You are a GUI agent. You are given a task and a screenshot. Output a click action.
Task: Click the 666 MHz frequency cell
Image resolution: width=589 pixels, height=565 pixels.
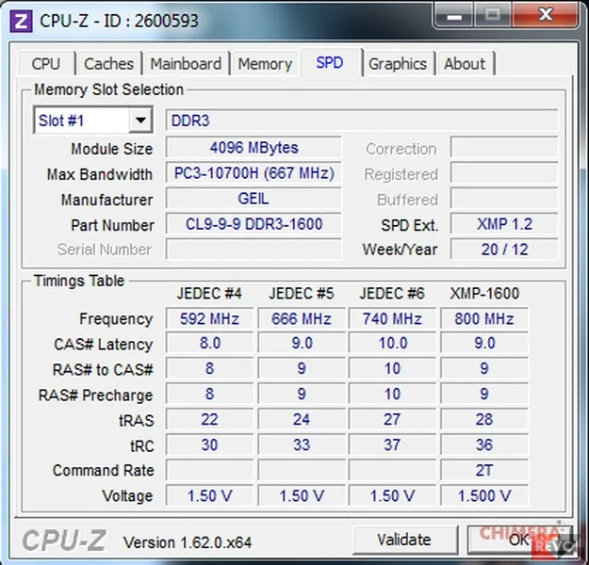tap(302, 318)
